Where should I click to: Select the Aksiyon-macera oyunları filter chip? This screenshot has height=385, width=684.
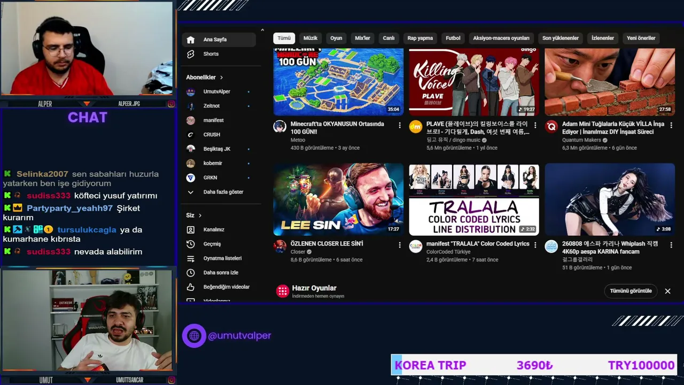(x=501, y=38)
